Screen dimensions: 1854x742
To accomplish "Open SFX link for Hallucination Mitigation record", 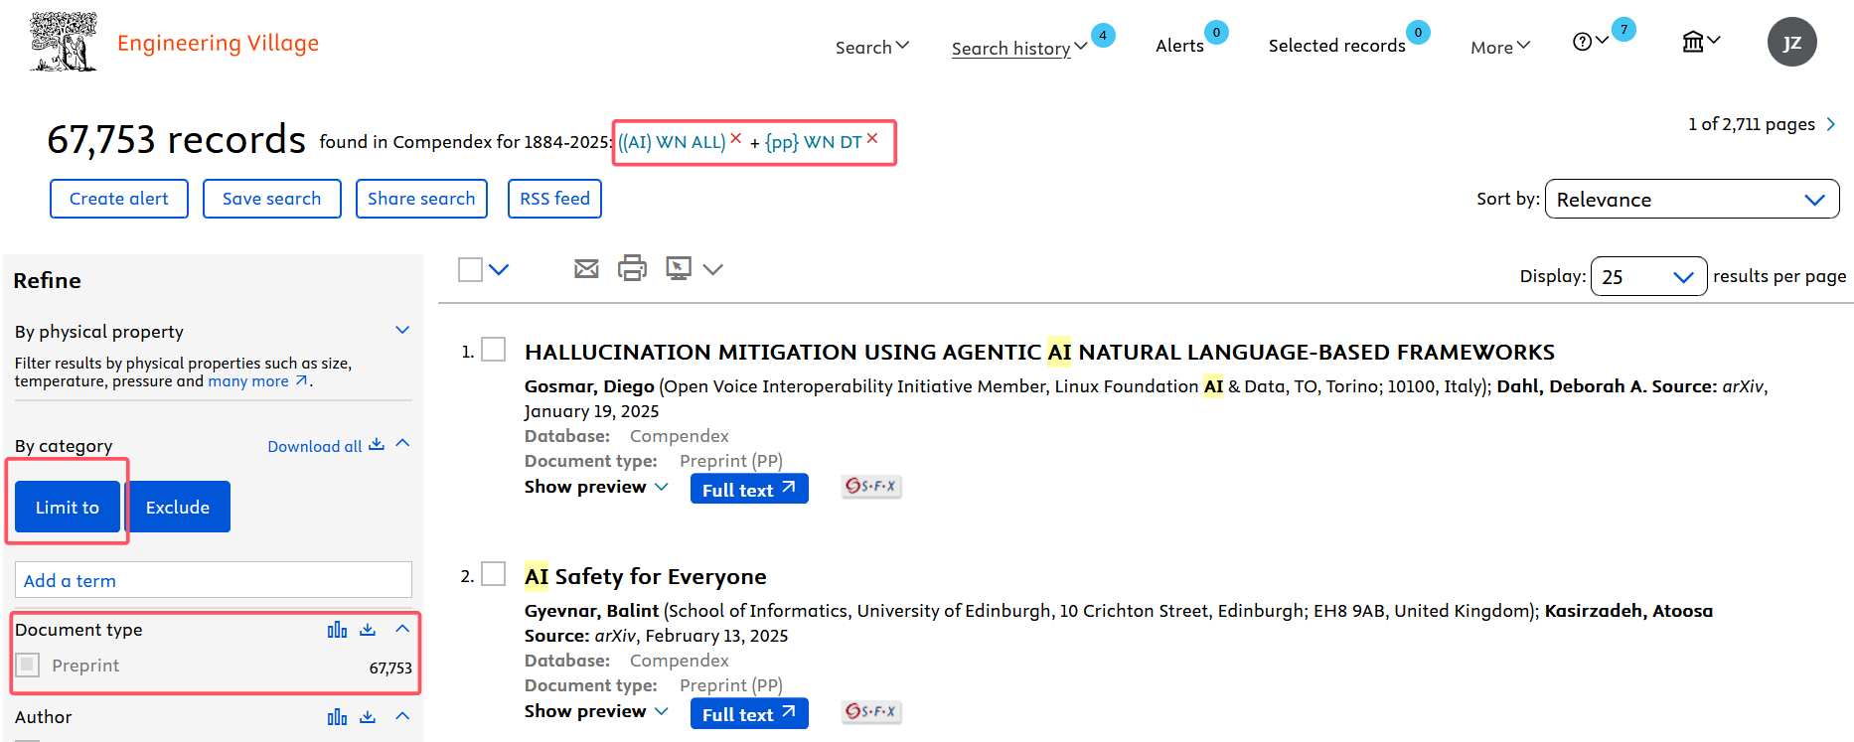I will (x=871, y=487).
